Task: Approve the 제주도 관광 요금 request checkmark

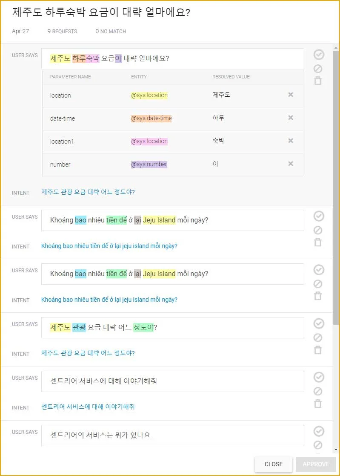Action: pos(318,323)
